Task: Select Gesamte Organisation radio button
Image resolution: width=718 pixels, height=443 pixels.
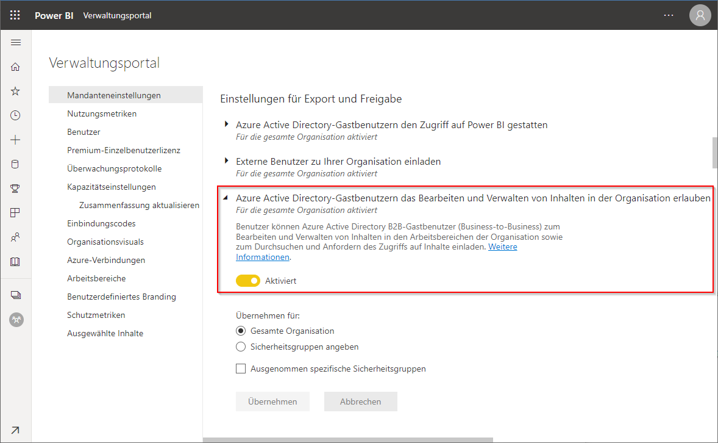Action: [x=240, y=331]
